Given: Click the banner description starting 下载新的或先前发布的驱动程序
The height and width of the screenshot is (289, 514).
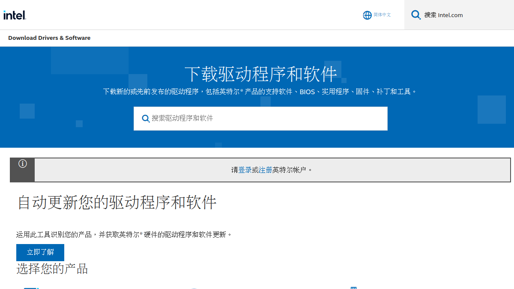Looking at the screenshot, I should tap(260, 92).
